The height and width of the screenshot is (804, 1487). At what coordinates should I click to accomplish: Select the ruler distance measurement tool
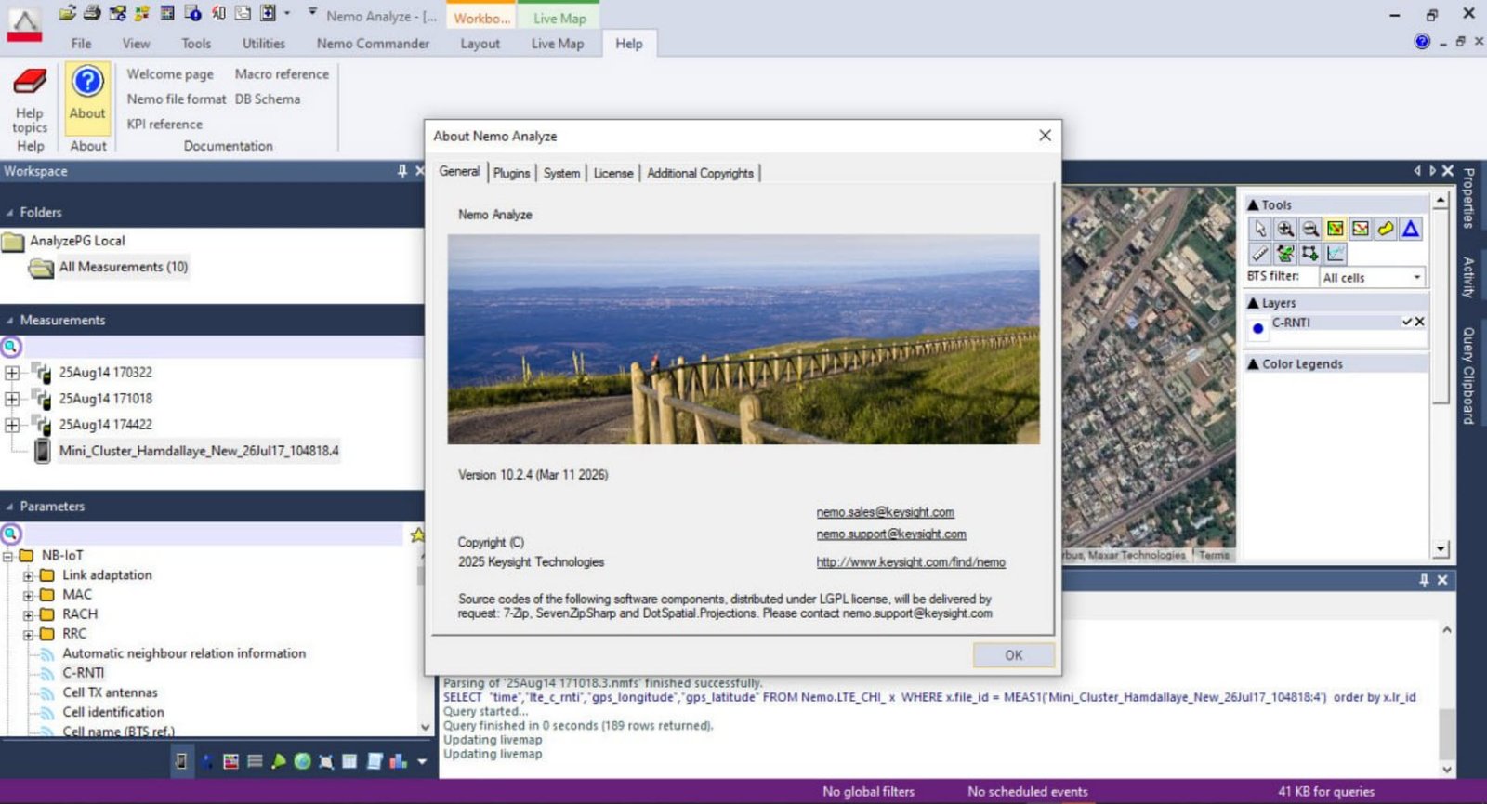click(x=1259, y=253)
